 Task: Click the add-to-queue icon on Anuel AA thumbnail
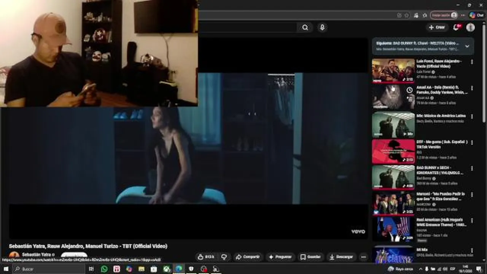coord(409,99)
